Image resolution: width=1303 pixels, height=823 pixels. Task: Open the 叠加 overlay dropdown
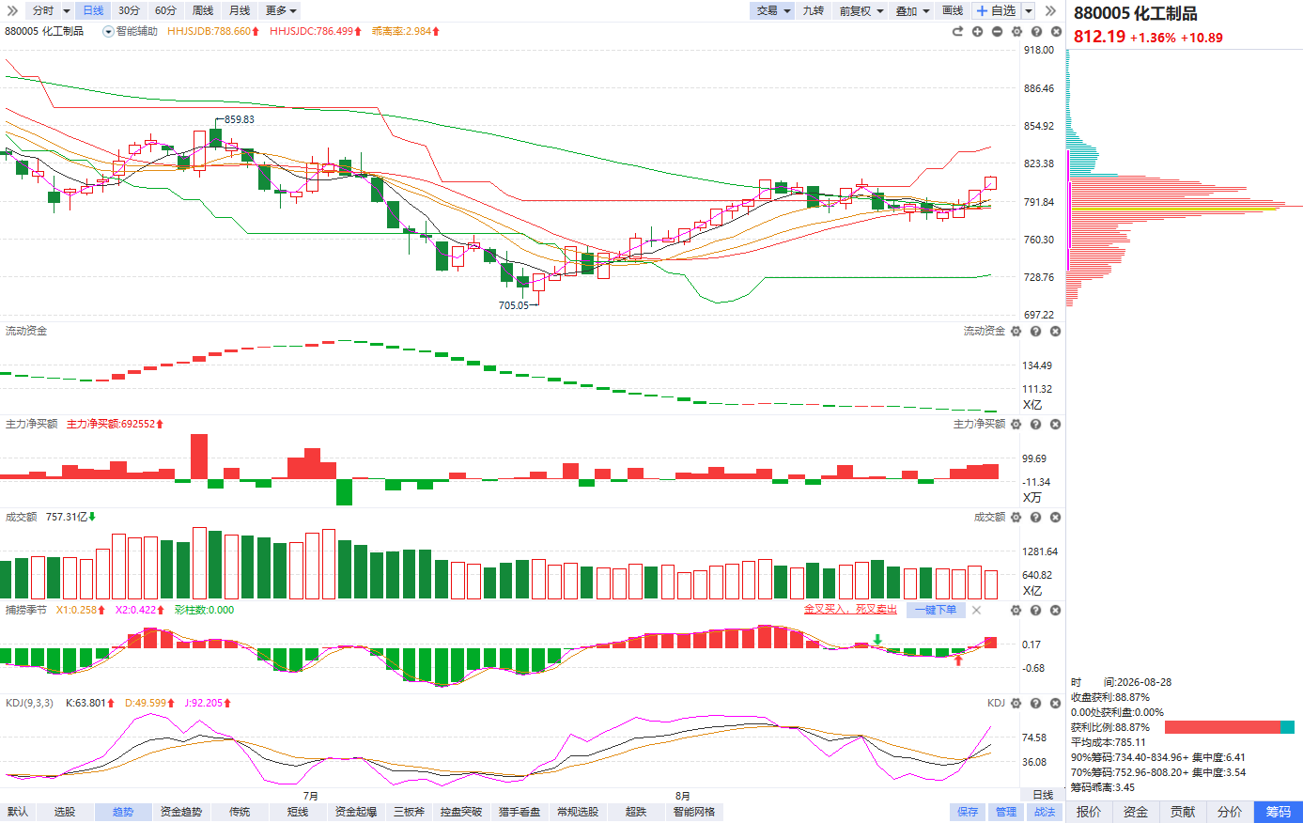click(x=912, y=10)
